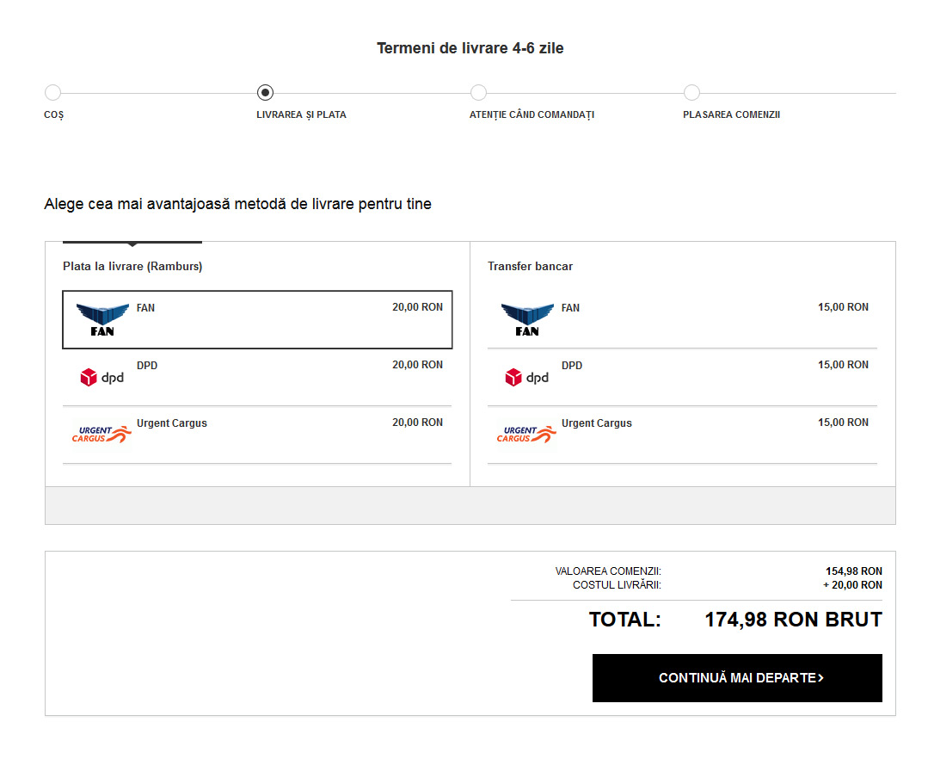Select the Atenție când comandați step circle
This screenshot has width=928, height=759.
tap(478, 93)
